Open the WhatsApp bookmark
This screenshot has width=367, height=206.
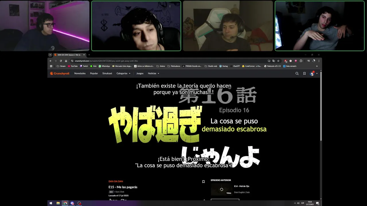[x=104, y=66]
